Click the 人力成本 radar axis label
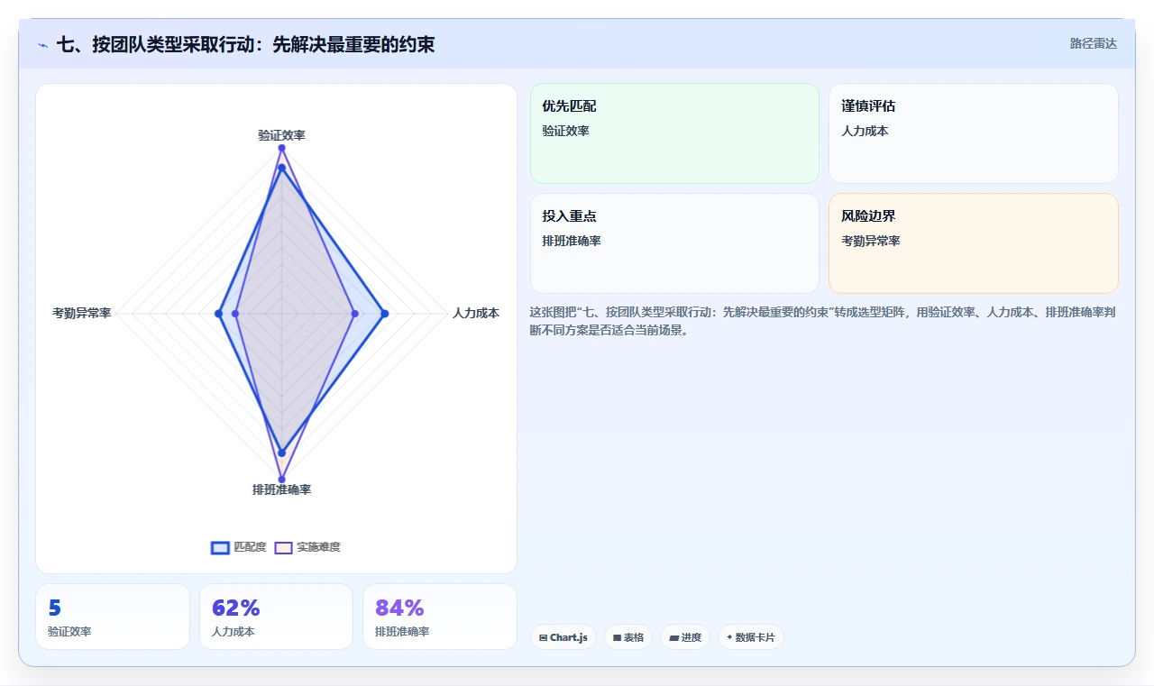The width and height of the screenshot is (1154, 686). point(476,313)
